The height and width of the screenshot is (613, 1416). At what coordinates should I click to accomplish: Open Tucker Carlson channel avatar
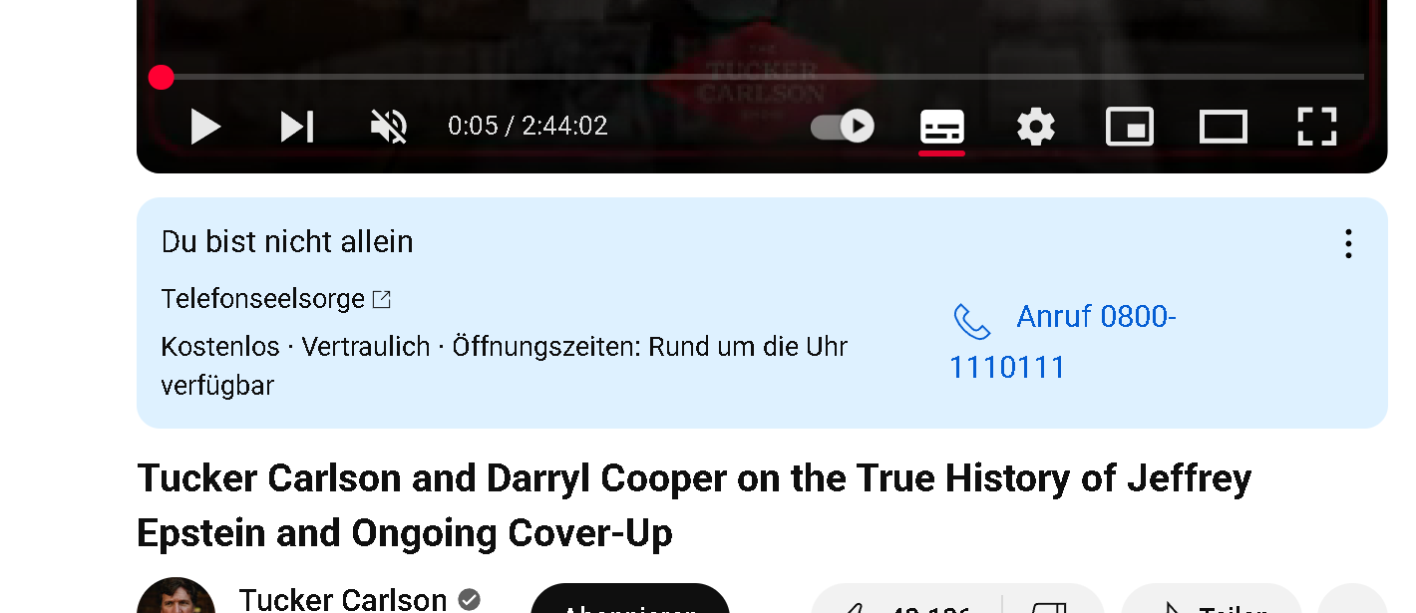tap(177, 597)
